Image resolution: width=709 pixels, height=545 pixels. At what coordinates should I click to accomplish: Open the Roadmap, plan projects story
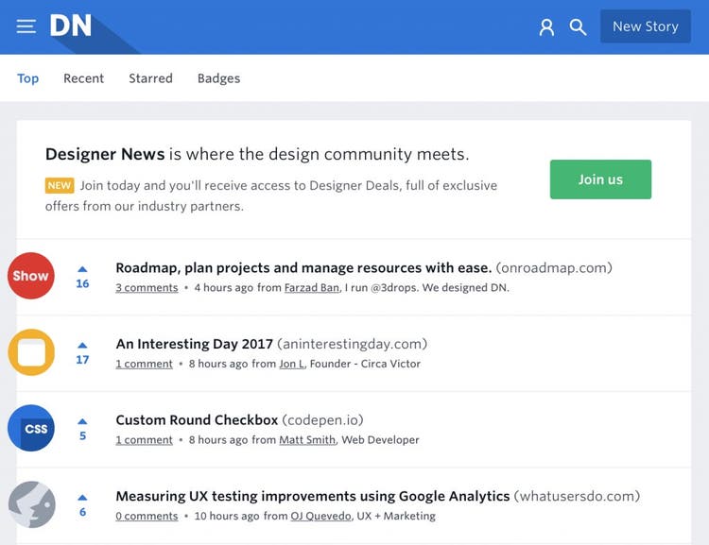303,268
